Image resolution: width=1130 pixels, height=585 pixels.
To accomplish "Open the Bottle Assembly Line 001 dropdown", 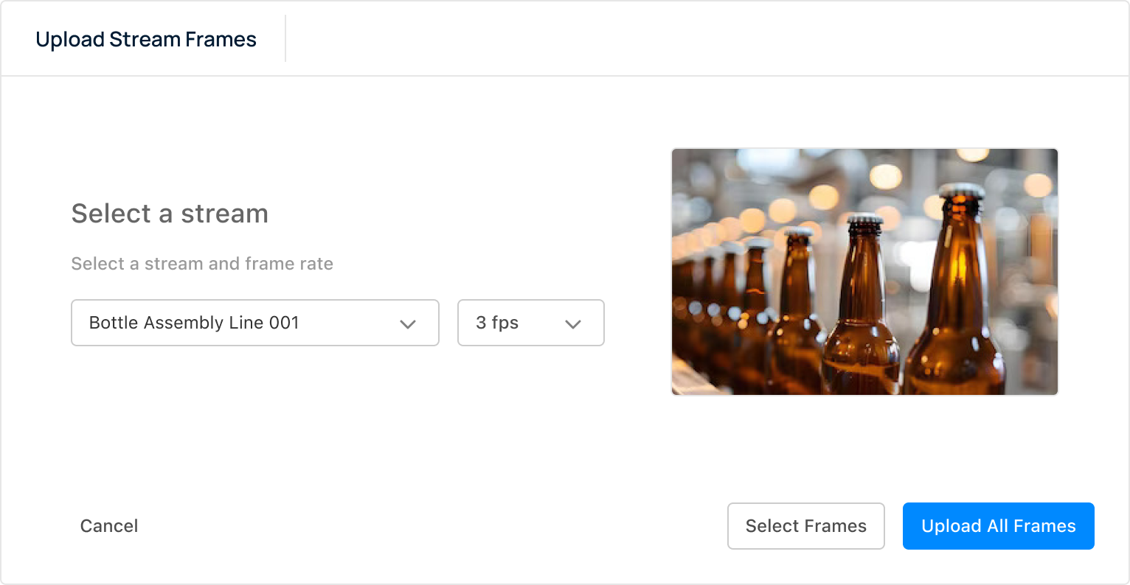I will [254, 323].
